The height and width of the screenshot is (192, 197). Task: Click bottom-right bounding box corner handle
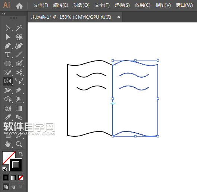point(158,136)
